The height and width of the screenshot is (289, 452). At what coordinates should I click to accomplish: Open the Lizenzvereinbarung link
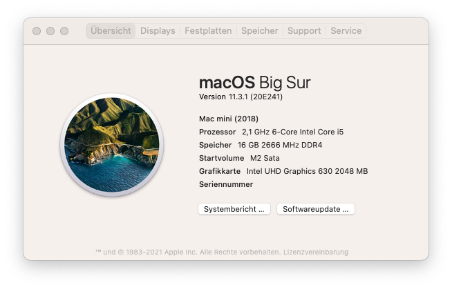tap(316, 252)
